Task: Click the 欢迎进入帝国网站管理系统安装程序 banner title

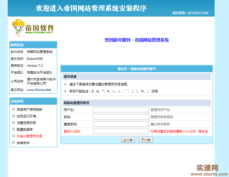Action: coord(91,8)
